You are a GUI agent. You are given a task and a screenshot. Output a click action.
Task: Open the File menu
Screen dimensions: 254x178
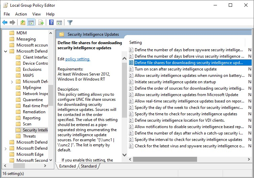point(7,14)
